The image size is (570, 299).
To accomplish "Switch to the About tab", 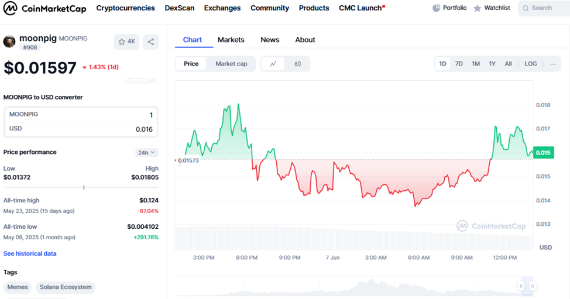I will pos(305,40).
